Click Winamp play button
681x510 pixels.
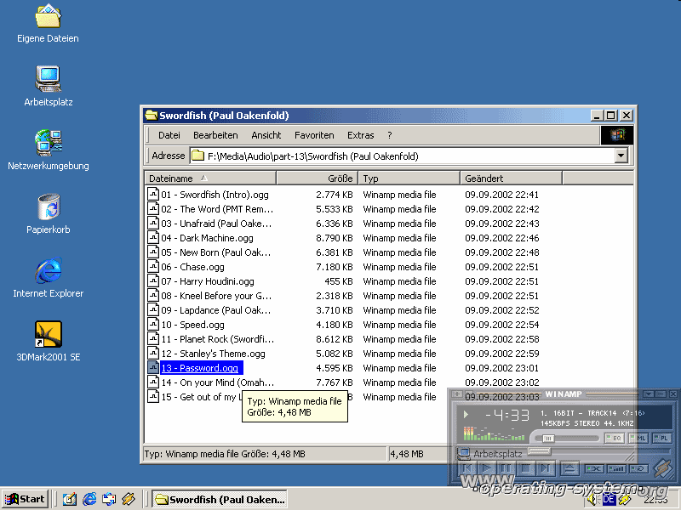click(487, 468)
